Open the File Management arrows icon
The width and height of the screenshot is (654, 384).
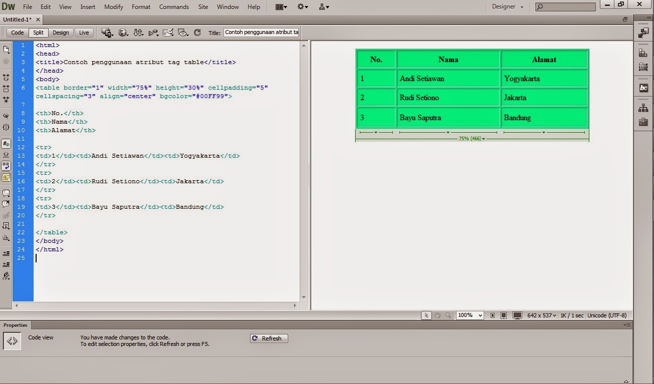[x=138, y=33]
